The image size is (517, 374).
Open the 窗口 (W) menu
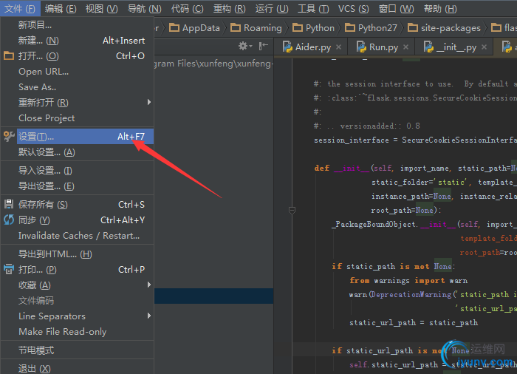[x=396, y=9]
